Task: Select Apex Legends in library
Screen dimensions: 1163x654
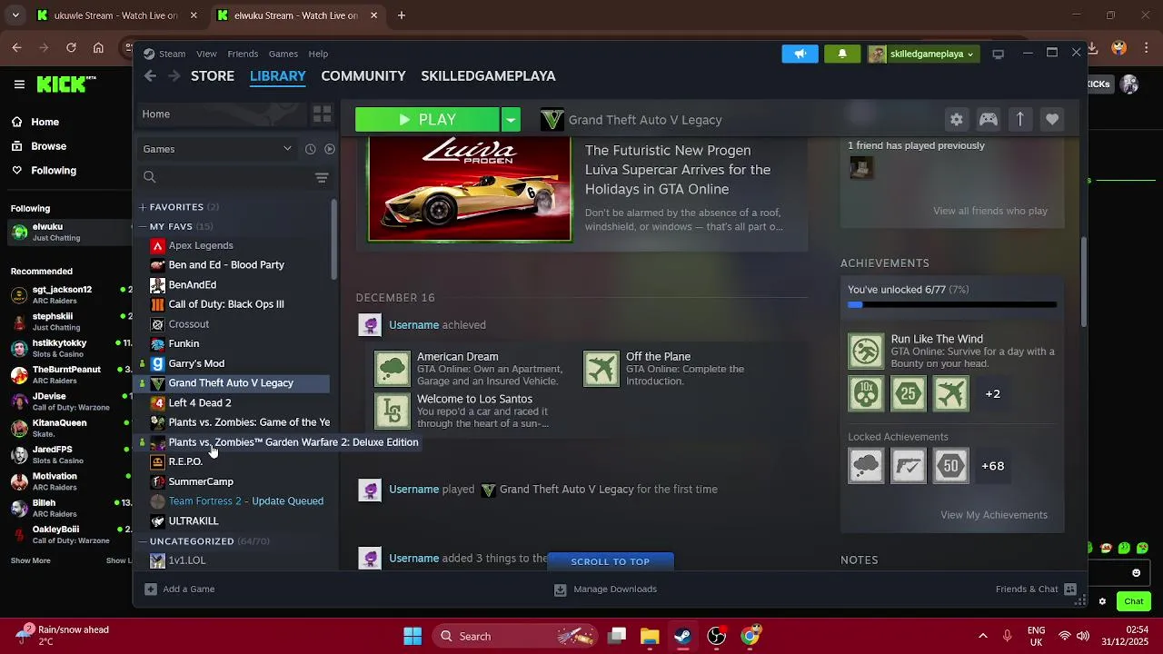Action: click(201, 245)
